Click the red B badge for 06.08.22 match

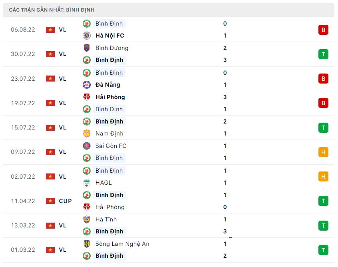coord(323,30)
